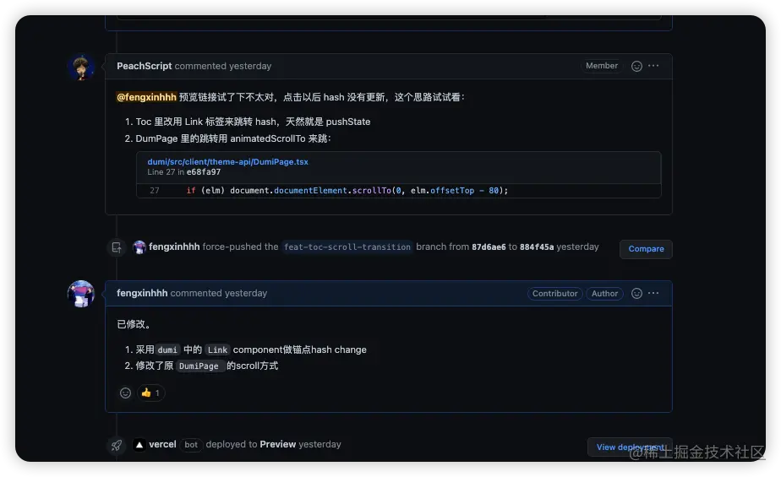Image resolution: width=781 pixels, height=477 pixels.
Task: Click the inline 'DumiPage' code text
Action: [199, 366]
